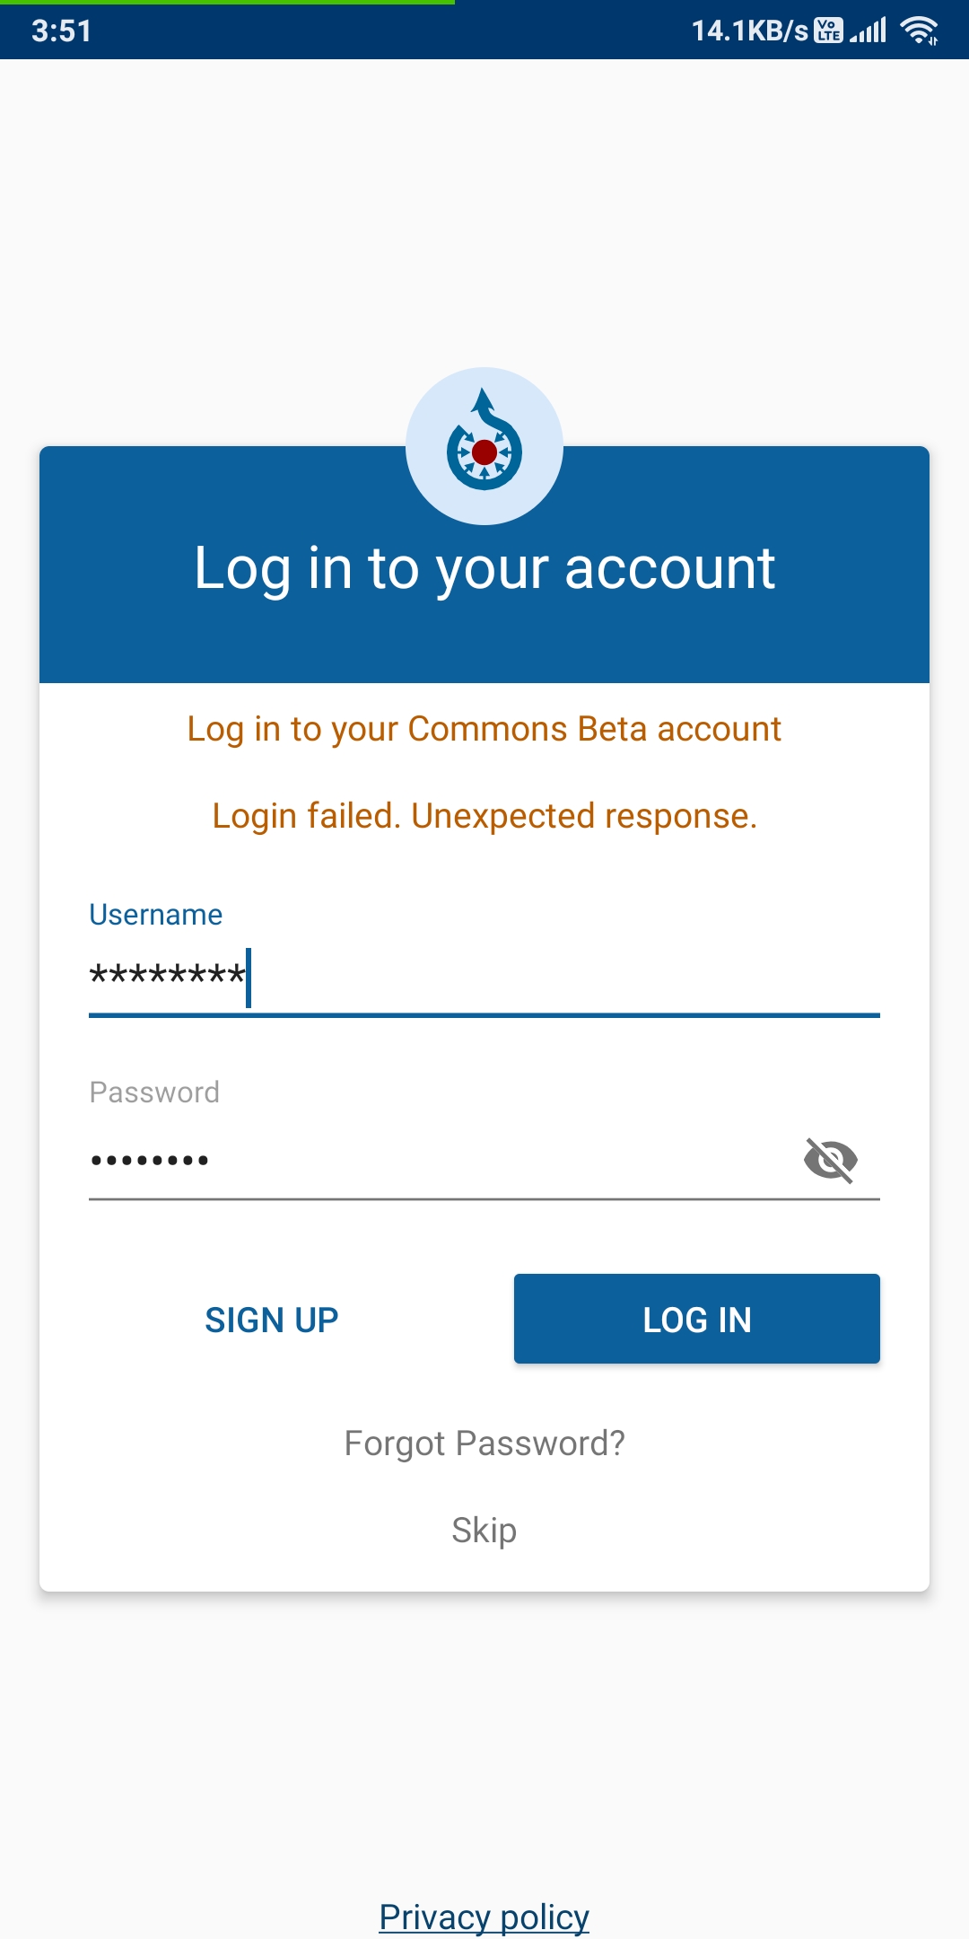Tap the 'Log in to your account' header
Screen dimensions: 969x1939
(484, 567)
